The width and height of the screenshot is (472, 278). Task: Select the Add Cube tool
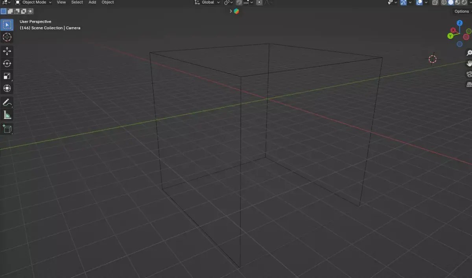pos(7,129)
